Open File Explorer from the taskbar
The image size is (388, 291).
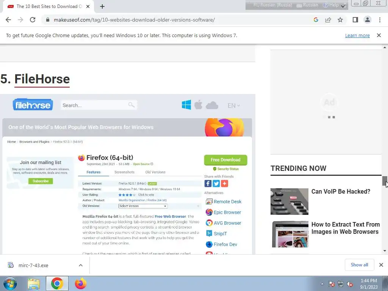(x=34, y=284)
